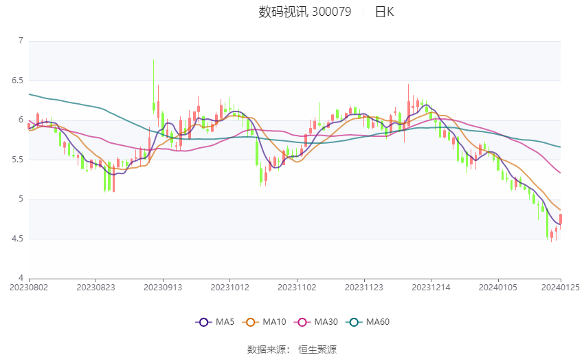The height and width of the screenshot is (355, 584).
Task: Toggle the MA60 legend series
Action: coord(368,322)
